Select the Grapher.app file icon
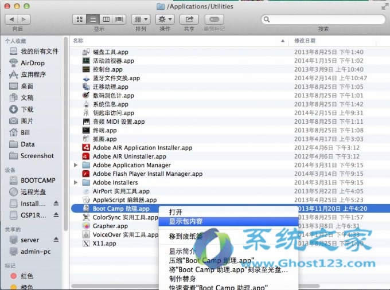The image size is (390, 290). pyautogui.click(x=86, y=226)
